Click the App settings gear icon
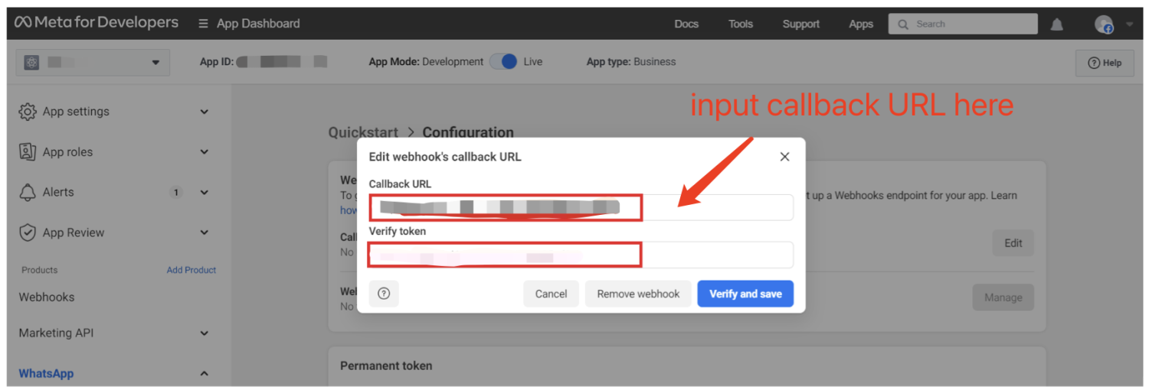The image size is (1149, 390). point(28,112)
